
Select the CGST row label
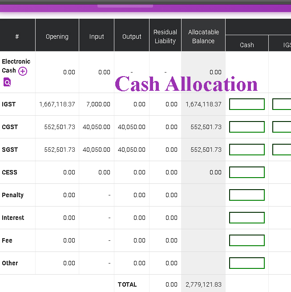click(10, 127)
